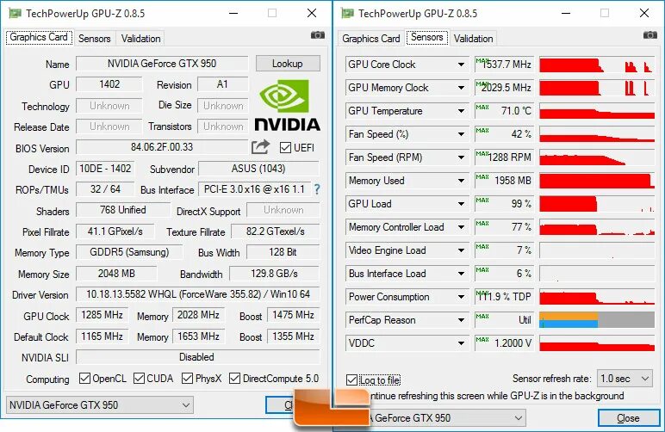The width and height of the screenshot is (665, 432).
Task: Switch to the Validation tab in left window
Action: pyautogui.click(x=140, y=39)
